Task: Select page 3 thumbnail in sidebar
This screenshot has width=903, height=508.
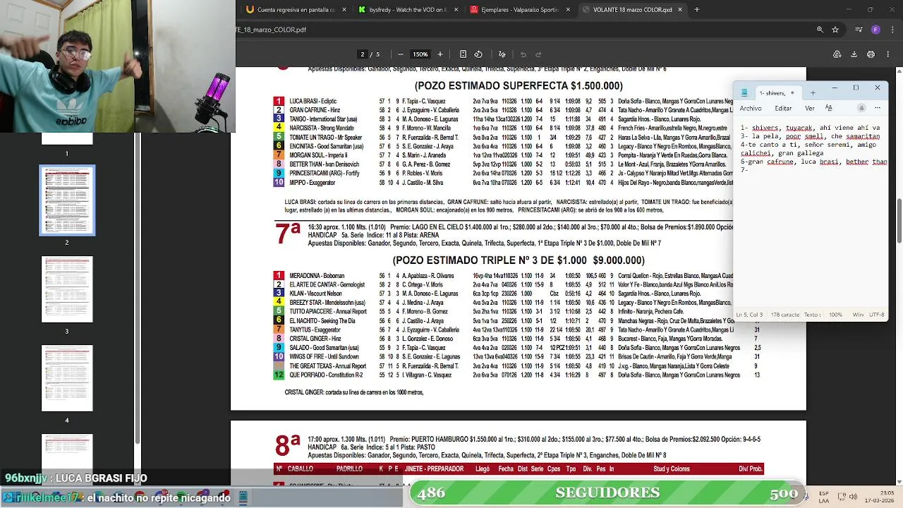Action: click(x=67, y=289)
